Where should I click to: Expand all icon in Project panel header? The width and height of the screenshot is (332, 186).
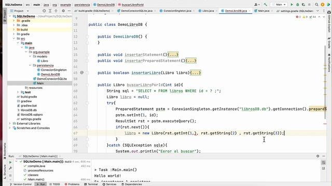(50, 11)
